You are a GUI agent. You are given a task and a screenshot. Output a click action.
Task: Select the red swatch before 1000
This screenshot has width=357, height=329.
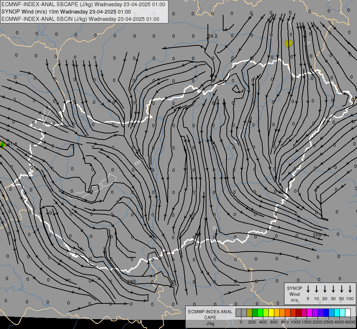(293, 313)
